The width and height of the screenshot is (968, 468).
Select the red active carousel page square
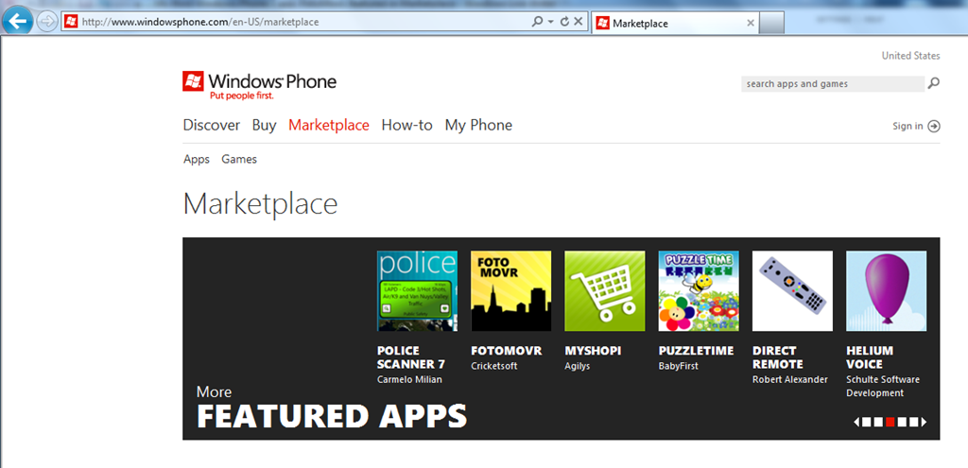click(x=890, y=422)
